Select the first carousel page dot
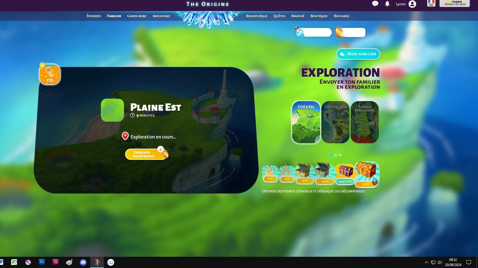 pyautogui.click(x=331, y=155)
